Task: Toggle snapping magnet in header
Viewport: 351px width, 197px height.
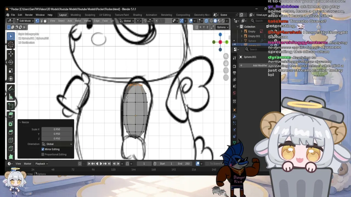Action: [145, 21]
